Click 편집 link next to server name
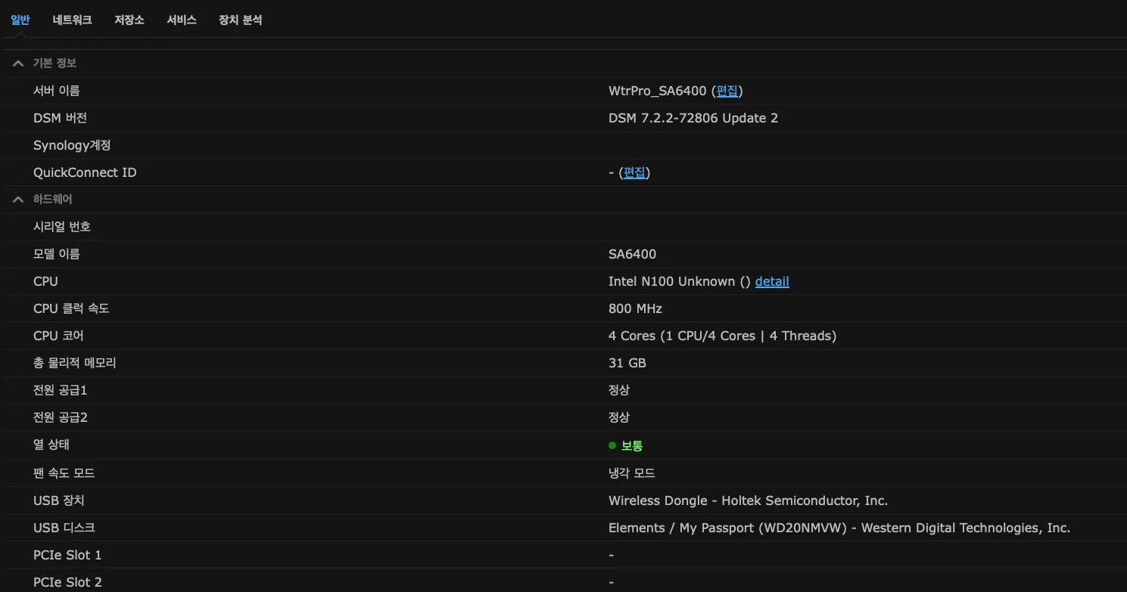The image size is (1127, 592). coord(727,91)
